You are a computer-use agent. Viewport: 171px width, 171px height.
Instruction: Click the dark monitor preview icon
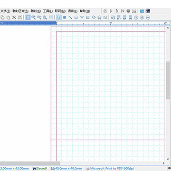[148, 11]
